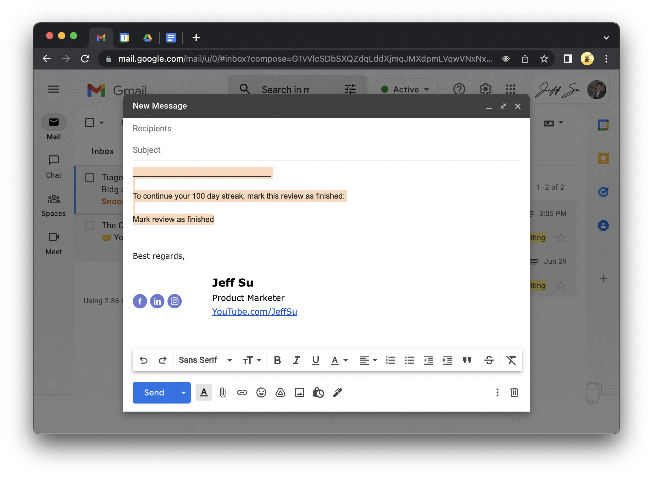This screenshot has height=478, width=653.
Task: Open the text size dropdown
Action: click(252, 360)
